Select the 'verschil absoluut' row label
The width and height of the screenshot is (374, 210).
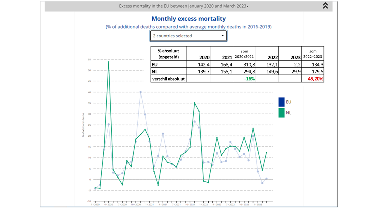coord(168,79)
